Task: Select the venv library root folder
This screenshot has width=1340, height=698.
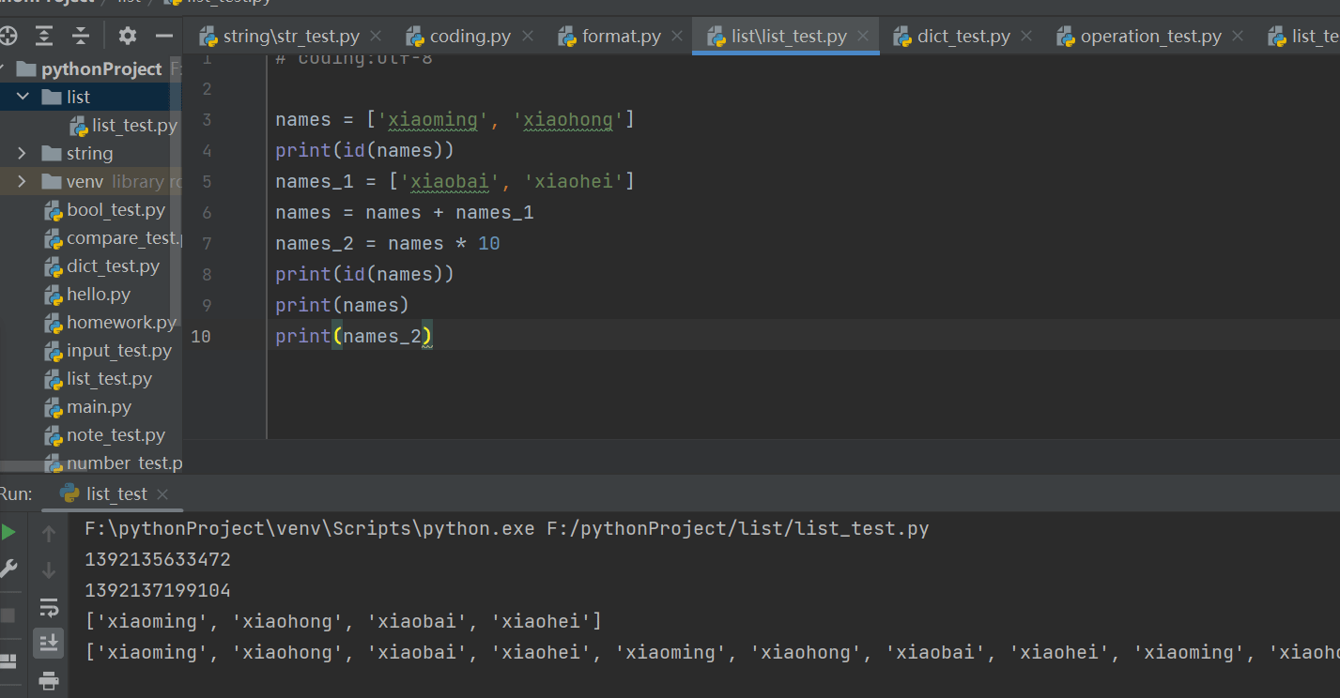Action: pyautogui.click(x=113, y=181)
